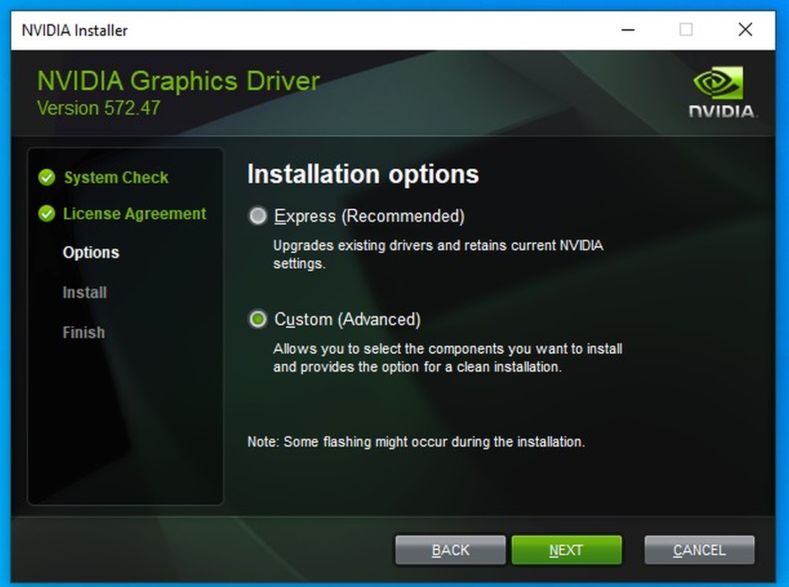Screen dimensions: 789x587
Task: Click the Custom description about clean installation
Action: tap(447, 358)
